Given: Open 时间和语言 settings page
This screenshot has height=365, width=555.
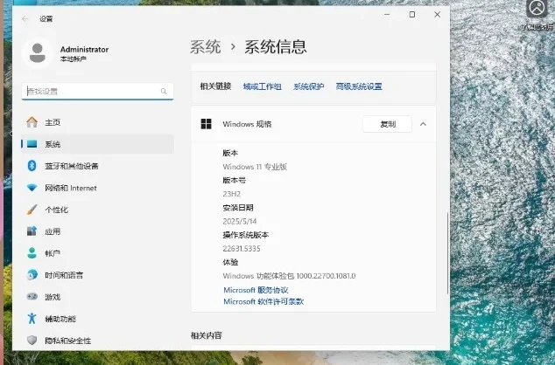Looking at the screenshot, I should tap(97, 275).
